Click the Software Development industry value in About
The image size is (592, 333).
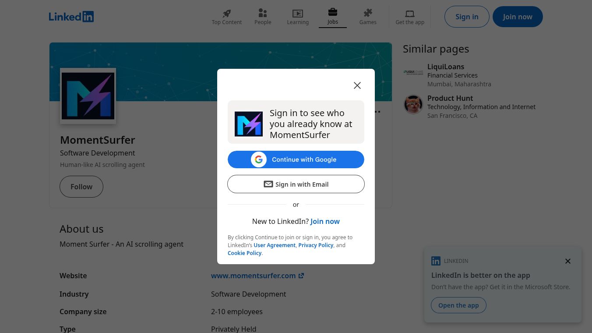(x=248, y=294)
